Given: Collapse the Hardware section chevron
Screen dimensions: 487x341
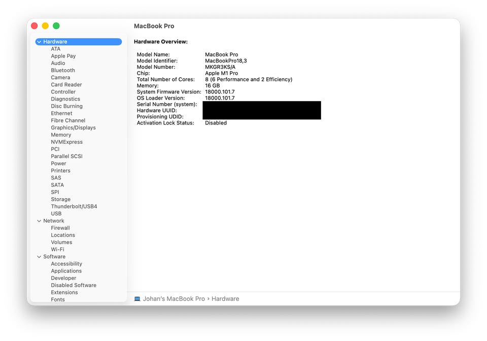Looking at the screenshot, I should pos(39,42).
